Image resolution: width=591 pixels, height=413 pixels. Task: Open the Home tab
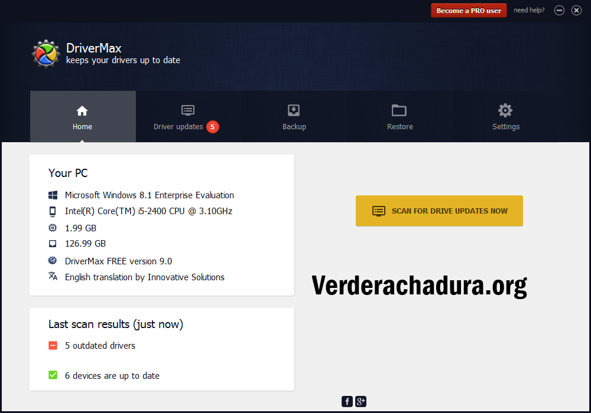[83, 117]
